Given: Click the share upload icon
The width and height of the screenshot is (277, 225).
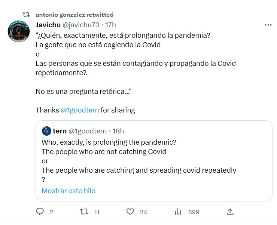Looking at the screenshot, I should [230, 212].
